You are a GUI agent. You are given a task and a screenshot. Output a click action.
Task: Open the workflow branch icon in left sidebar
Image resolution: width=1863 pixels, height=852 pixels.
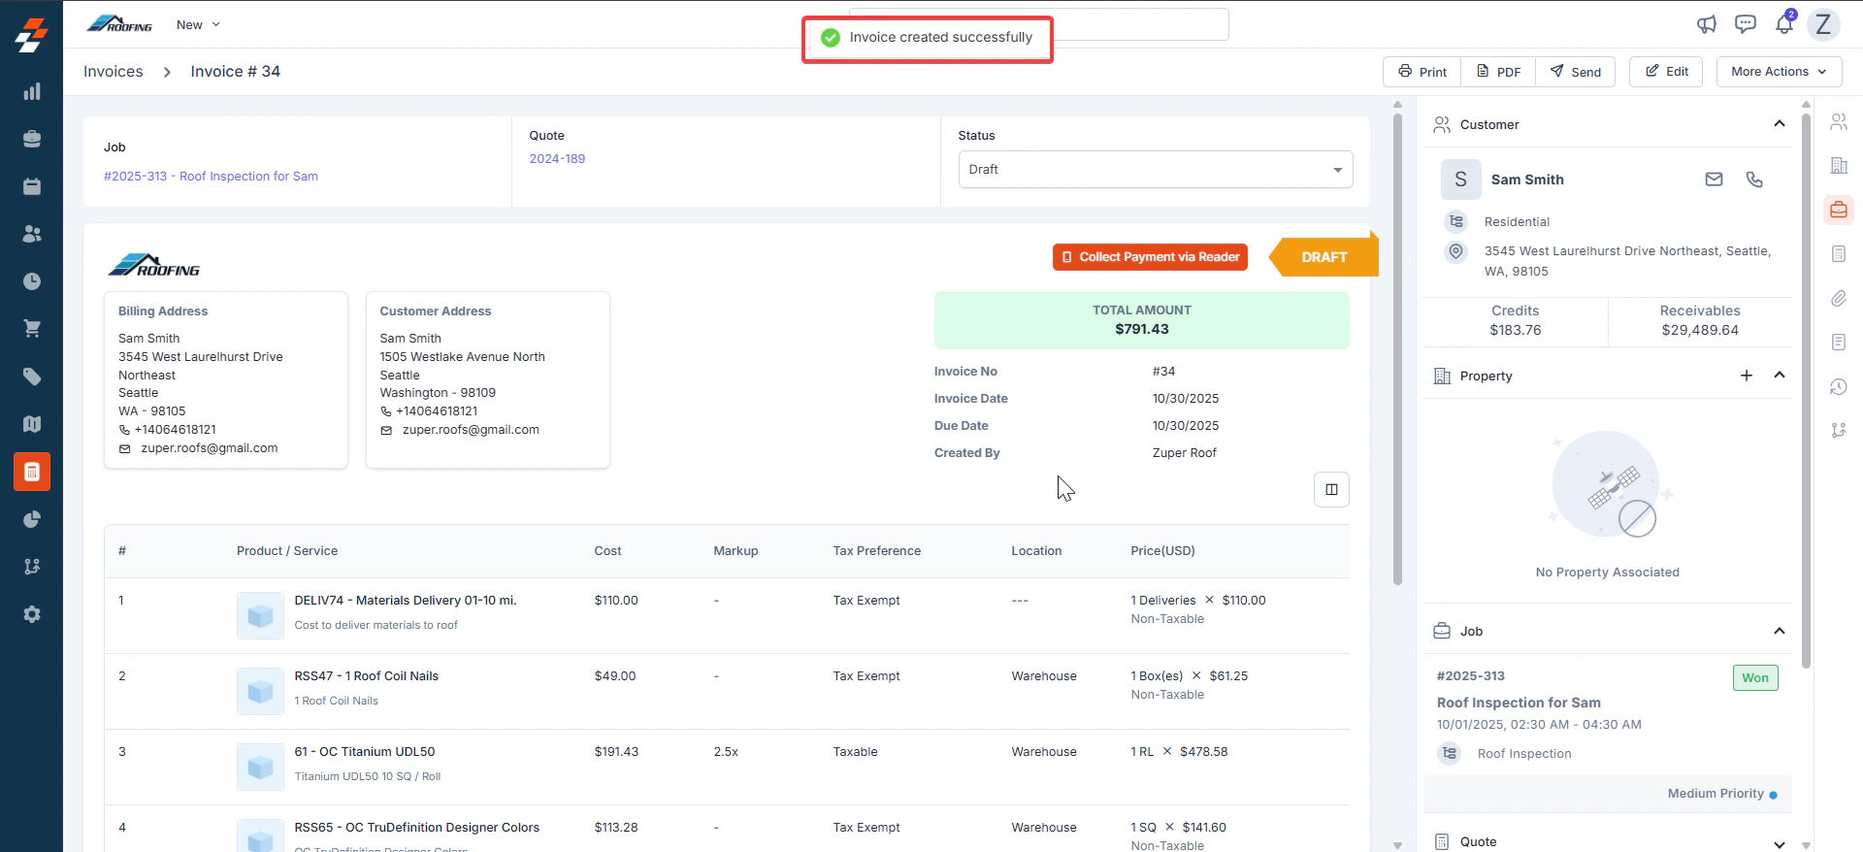32,567
